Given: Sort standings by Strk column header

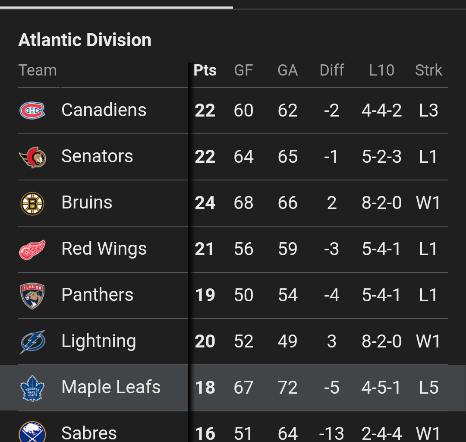Looking at the screenshot, I should (x=428, y=70).
